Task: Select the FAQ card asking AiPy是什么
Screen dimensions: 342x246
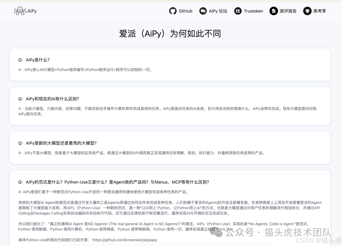Action: tap(171, 64)
